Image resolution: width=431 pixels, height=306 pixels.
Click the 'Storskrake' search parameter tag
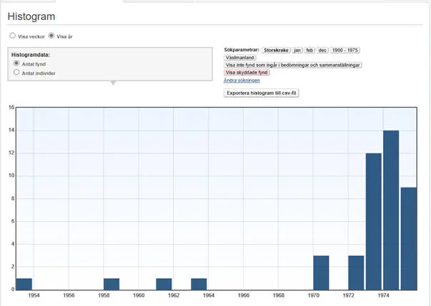coord(275,51)
